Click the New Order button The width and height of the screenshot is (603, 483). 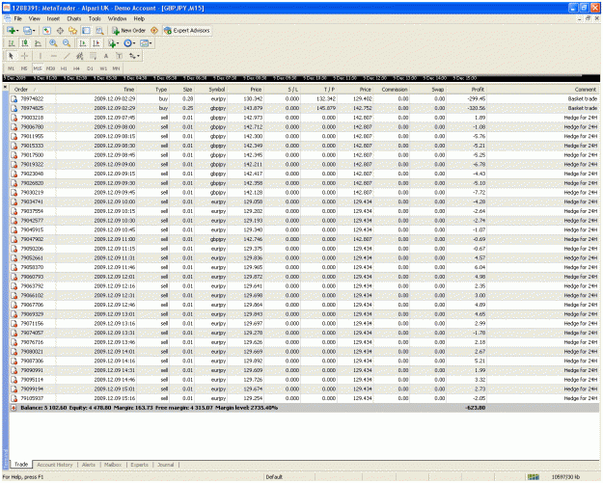[x=129, y=30]
